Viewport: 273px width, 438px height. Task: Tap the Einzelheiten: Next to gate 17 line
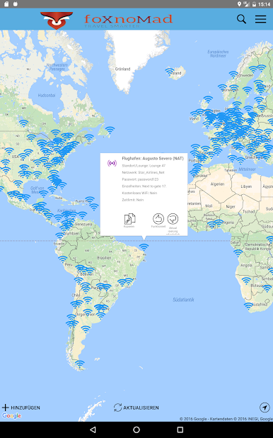[x=144, y=186]
